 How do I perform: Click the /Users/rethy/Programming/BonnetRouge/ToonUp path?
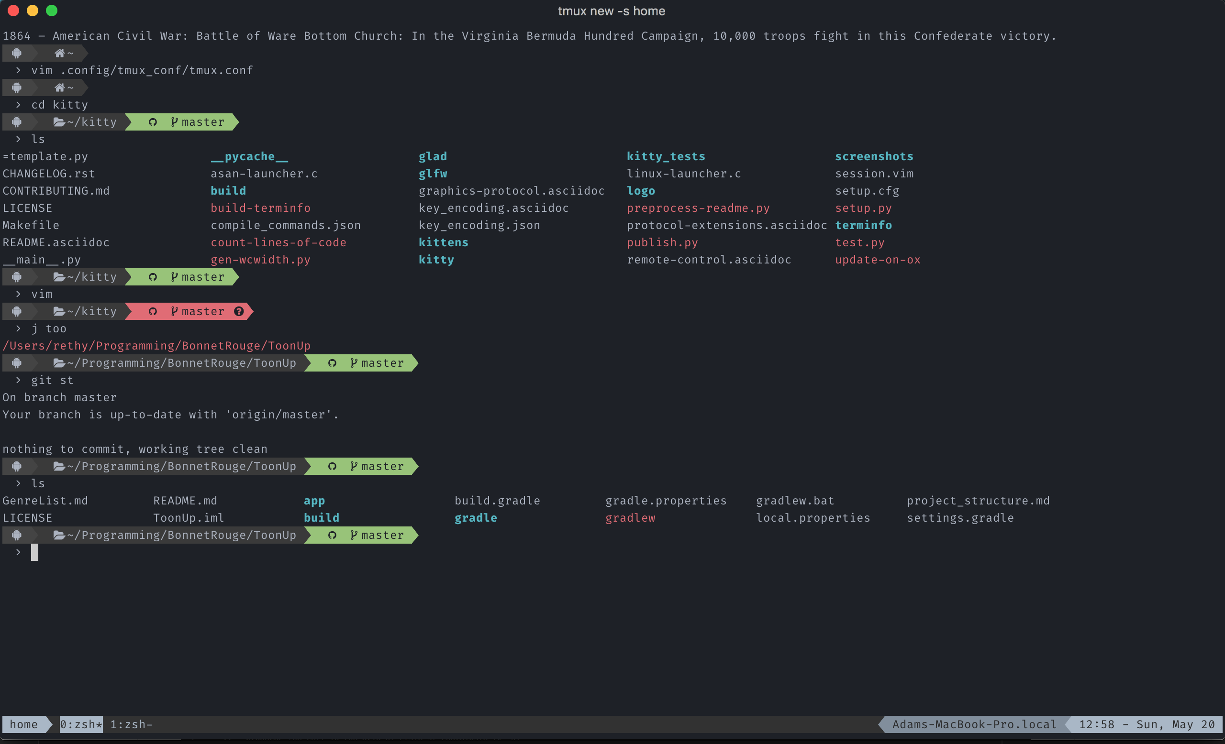tap(156, 346)
